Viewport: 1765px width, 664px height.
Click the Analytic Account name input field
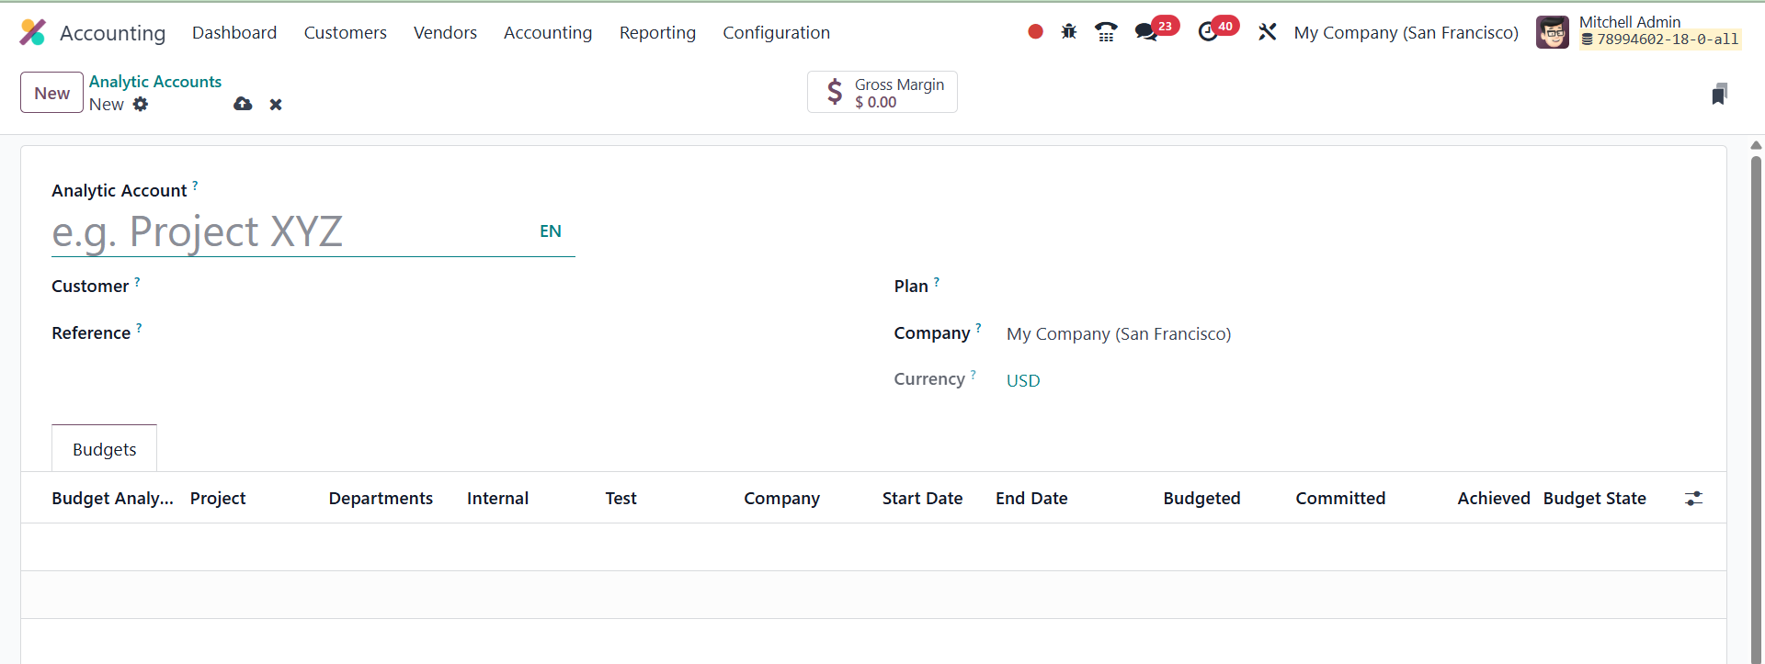coord(290,232)
